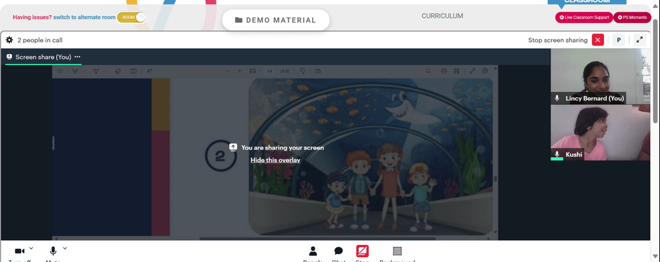Select the Screen share (You) tab
Screen dimensions: 660x262
coord(43,57)
